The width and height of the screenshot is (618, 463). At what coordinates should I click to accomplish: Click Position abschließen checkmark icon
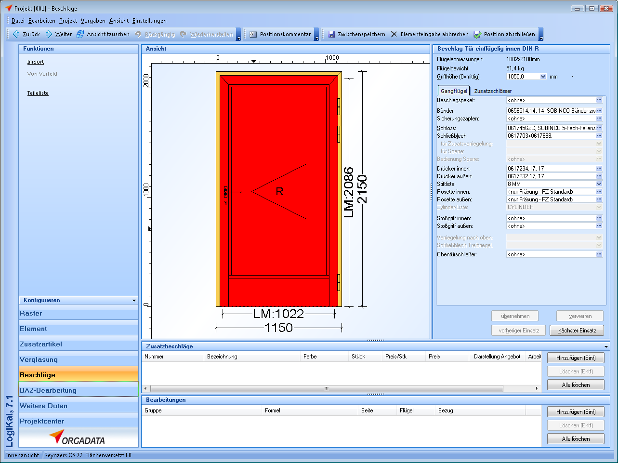tap(477, 34)
